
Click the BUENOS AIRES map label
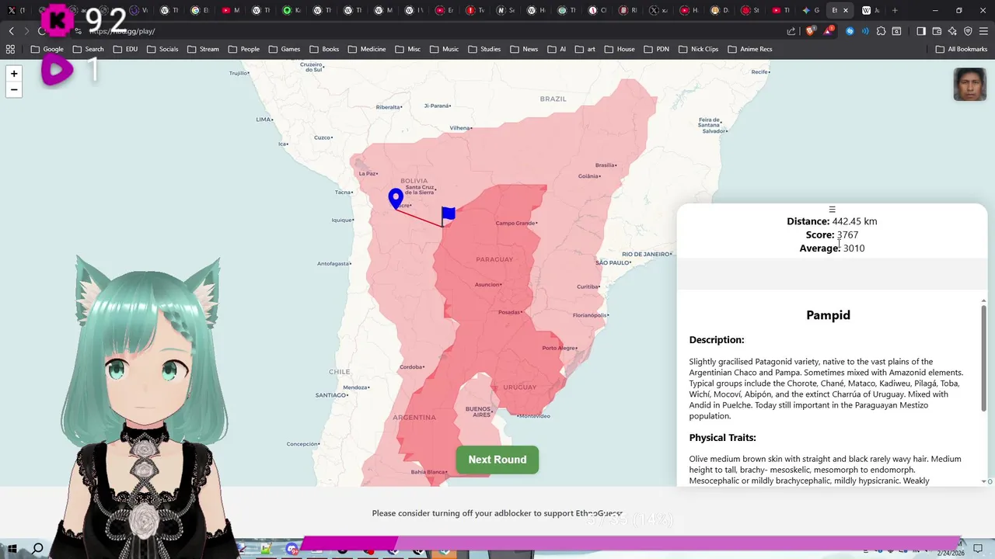click(x=478, y=411)
